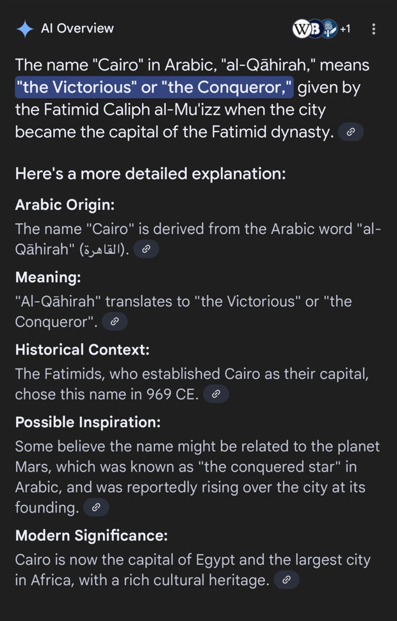Open the tree and feather source icon

(328, 29)
